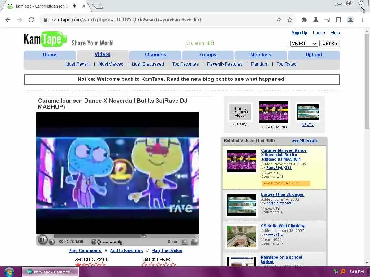Open the Channels tab
The height and width of the screenshot is (277, 370).
[155, 55]
